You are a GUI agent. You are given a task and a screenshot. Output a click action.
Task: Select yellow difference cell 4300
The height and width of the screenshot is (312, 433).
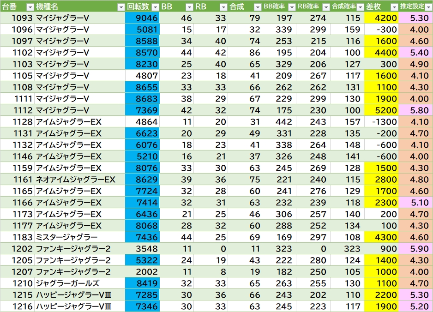[381, 237]
